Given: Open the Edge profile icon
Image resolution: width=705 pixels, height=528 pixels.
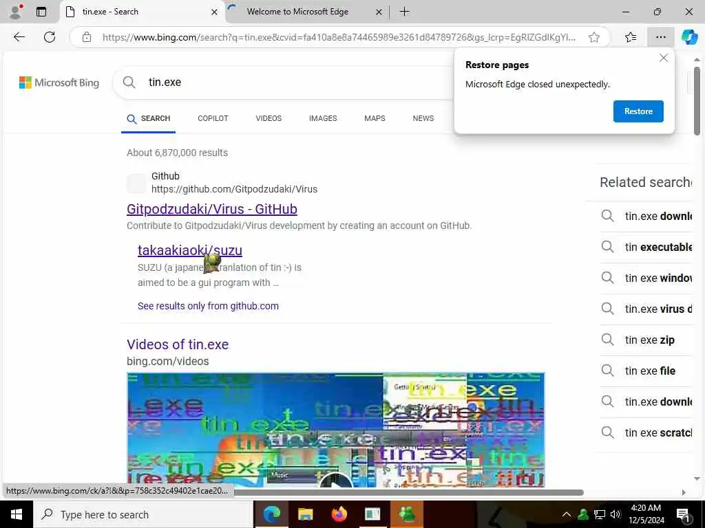Looking at the screenshot, I should pyautogui.click(x=16, y=12).
